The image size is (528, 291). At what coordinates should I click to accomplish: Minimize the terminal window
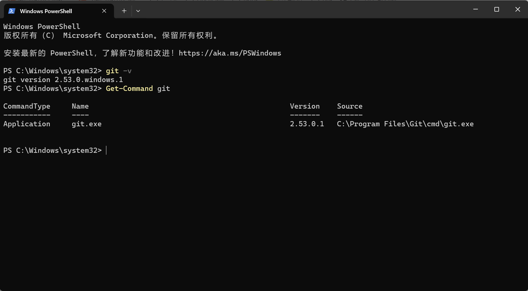[475, 9]
